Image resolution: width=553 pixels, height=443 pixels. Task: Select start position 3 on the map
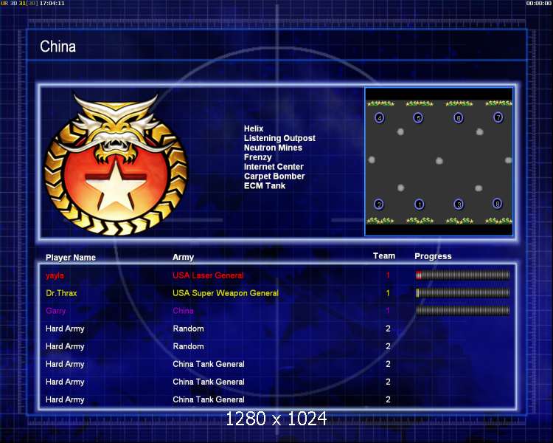coord(459,205)
